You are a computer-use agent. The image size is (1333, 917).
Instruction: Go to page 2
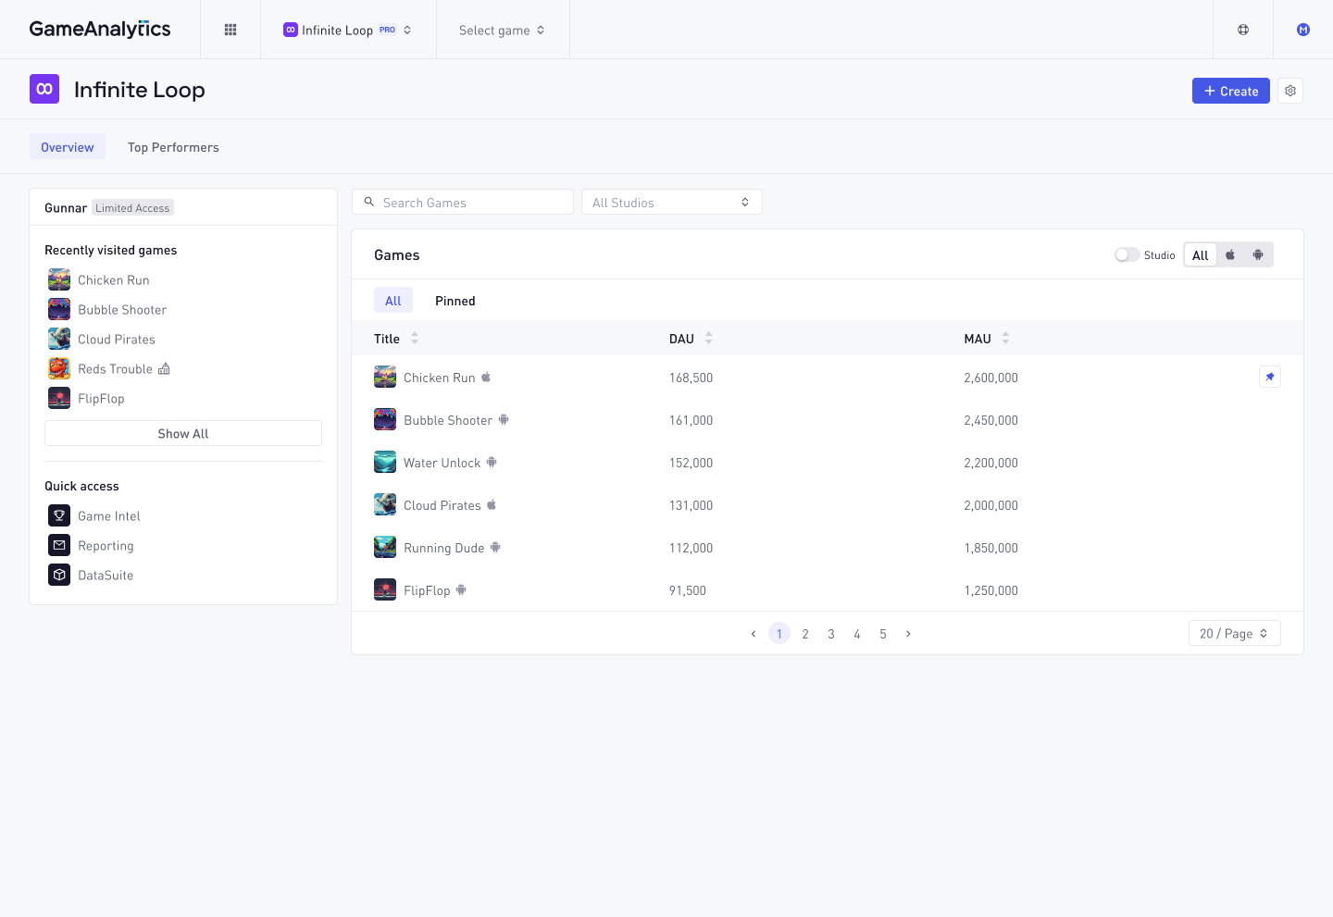tap(805, 634)
